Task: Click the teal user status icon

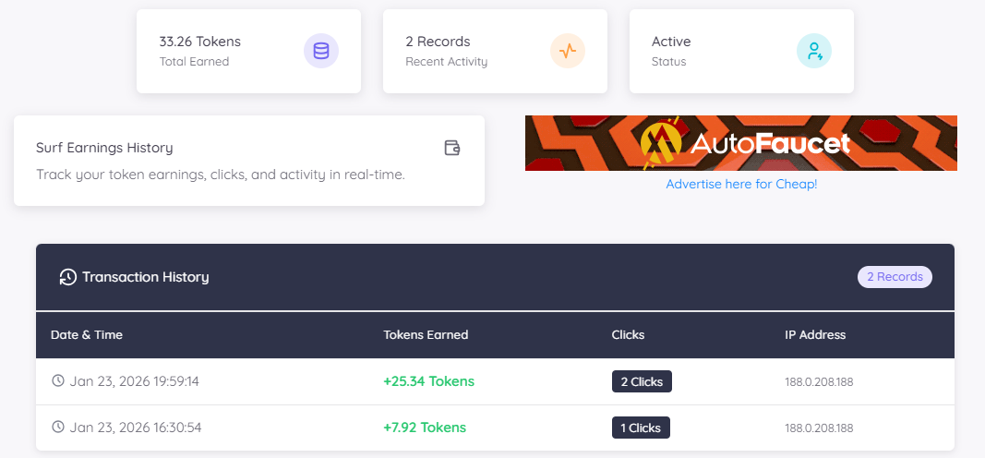Action: [x=814, y=51]
